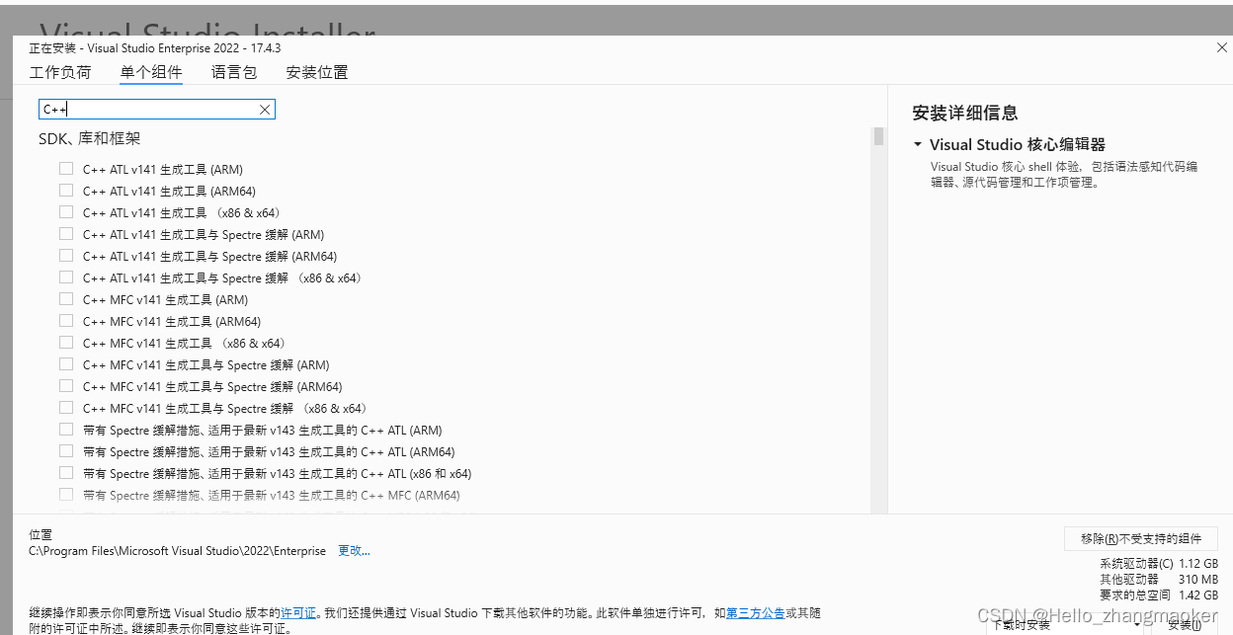Viewport: 1233px width, 635px height.
Task: Check the C++ ATL v141 生成工具与 Spectre 缓解 (ARM) box
Action: (x=65, y=233)
